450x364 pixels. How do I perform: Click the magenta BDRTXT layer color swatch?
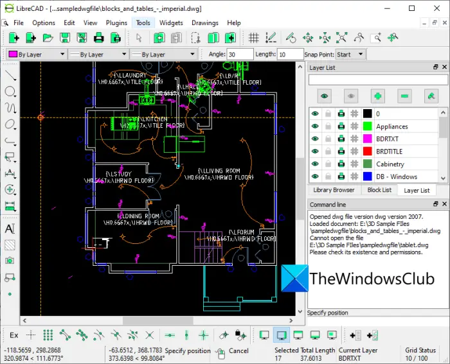tap(367, 139)
